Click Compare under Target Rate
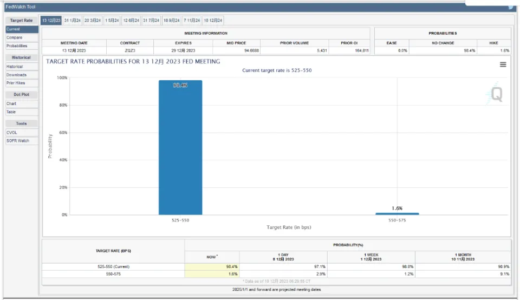The image size is (520, 300). 15,38
